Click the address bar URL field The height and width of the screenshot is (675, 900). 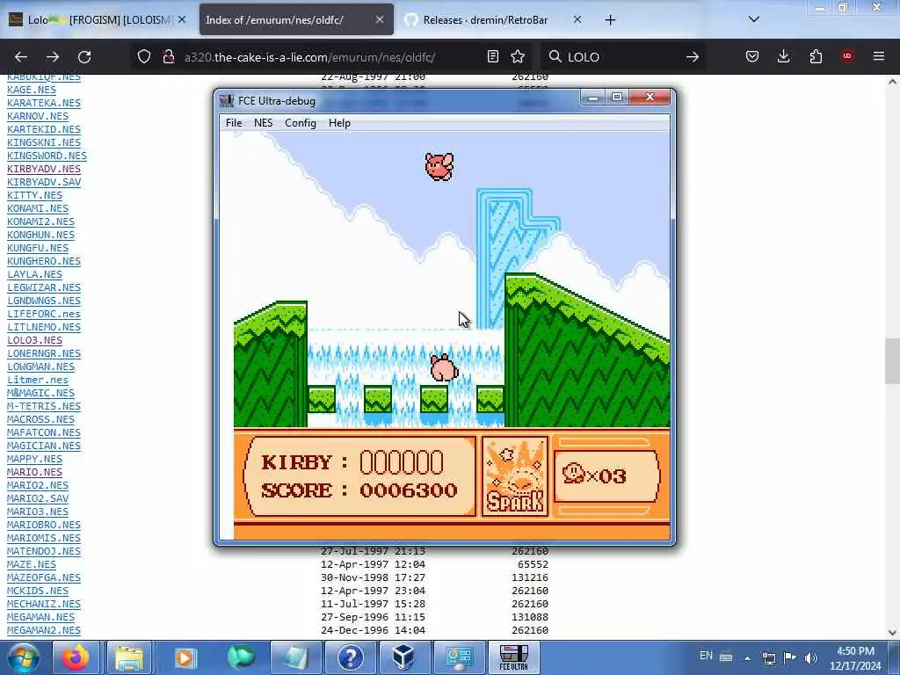click(x=331, y=57)
